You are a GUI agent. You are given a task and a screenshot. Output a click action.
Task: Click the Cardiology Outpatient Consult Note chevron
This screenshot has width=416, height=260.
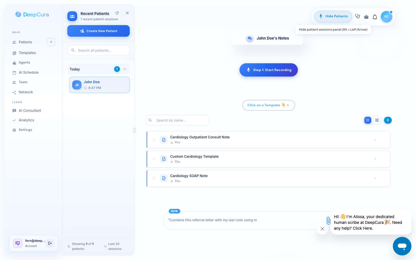point(375,140)
